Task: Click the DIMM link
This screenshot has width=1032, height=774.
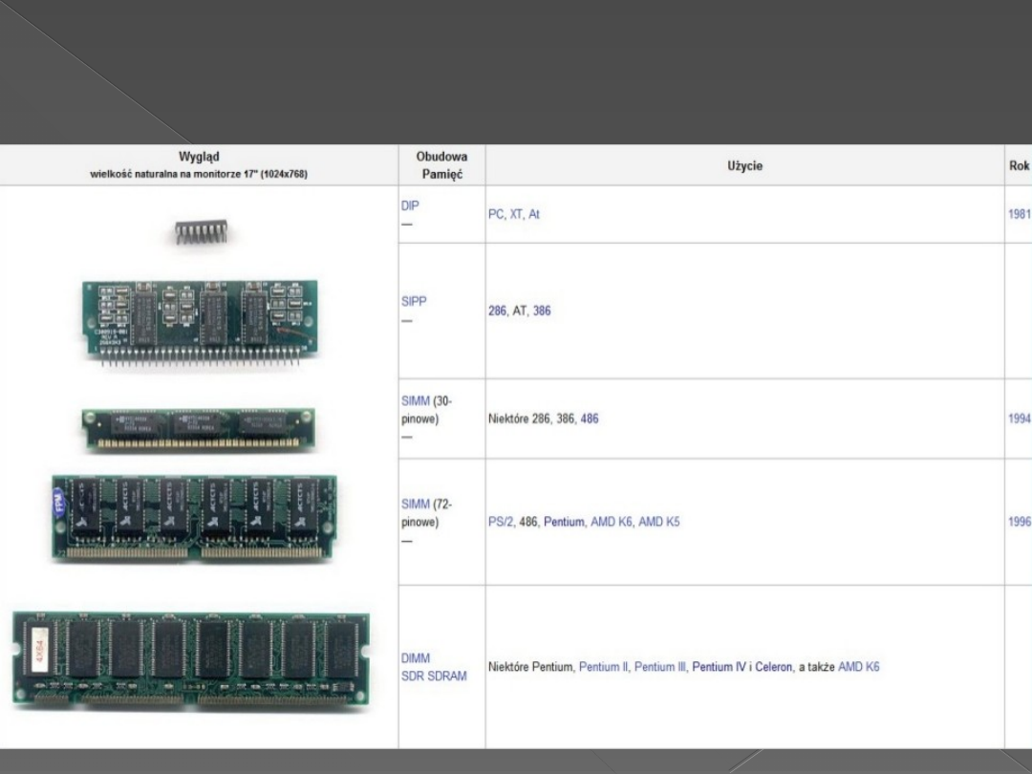Action: 416,658
